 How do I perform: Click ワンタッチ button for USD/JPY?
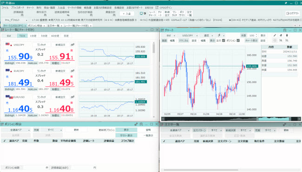pos(41,45)
